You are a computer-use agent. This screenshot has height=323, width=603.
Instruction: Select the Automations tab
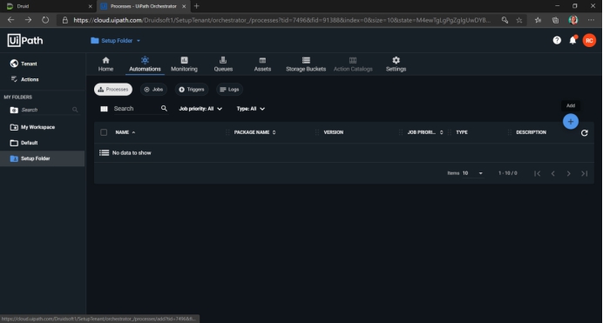click(145, 64)
